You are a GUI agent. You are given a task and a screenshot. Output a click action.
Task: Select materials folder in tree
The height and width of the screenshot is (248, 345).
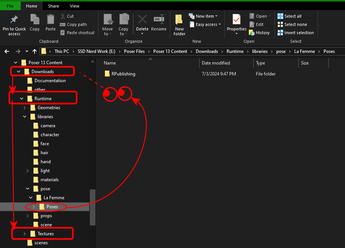tap(50, 180)
